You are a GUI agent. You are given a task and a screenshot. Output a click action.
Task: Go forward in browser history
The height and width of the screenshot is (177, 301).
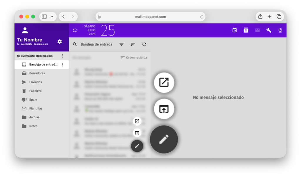click(x=73, y=17)
